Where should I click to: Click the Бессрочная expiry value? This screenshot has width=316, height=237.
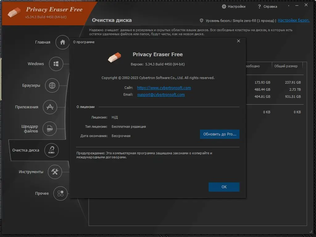click(x=121, y=136)
